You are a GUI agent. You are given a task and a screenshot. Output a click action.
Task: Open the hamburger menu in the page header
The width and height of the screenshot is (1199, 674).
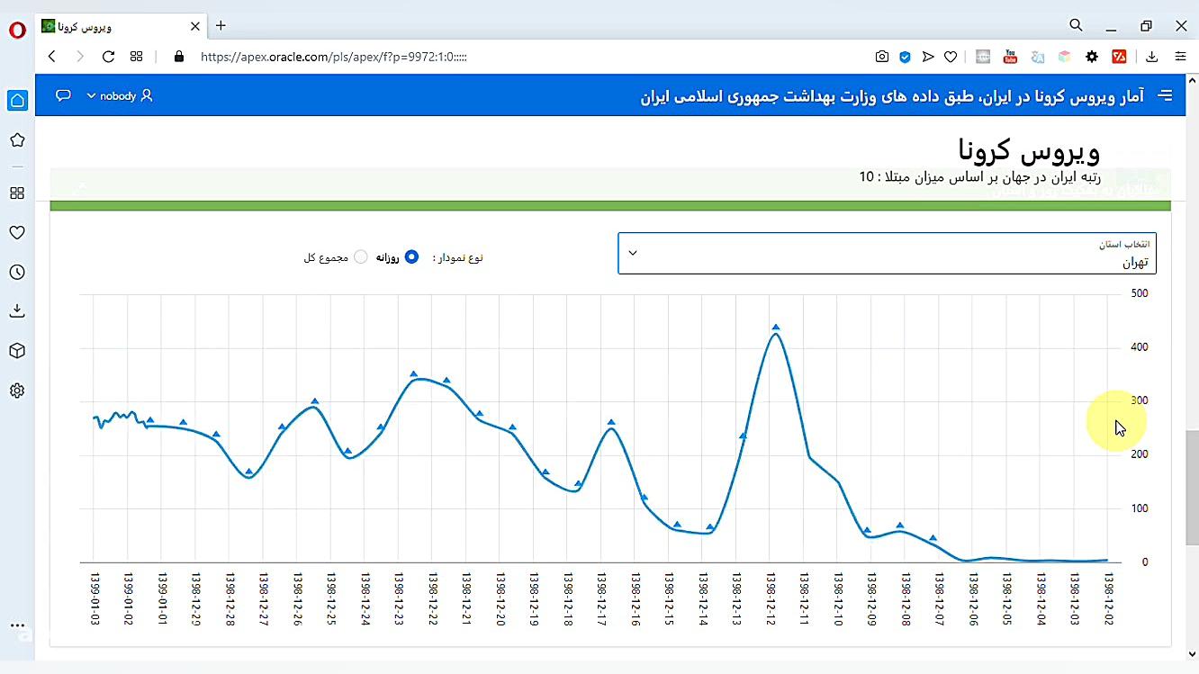pos(1166,94)
